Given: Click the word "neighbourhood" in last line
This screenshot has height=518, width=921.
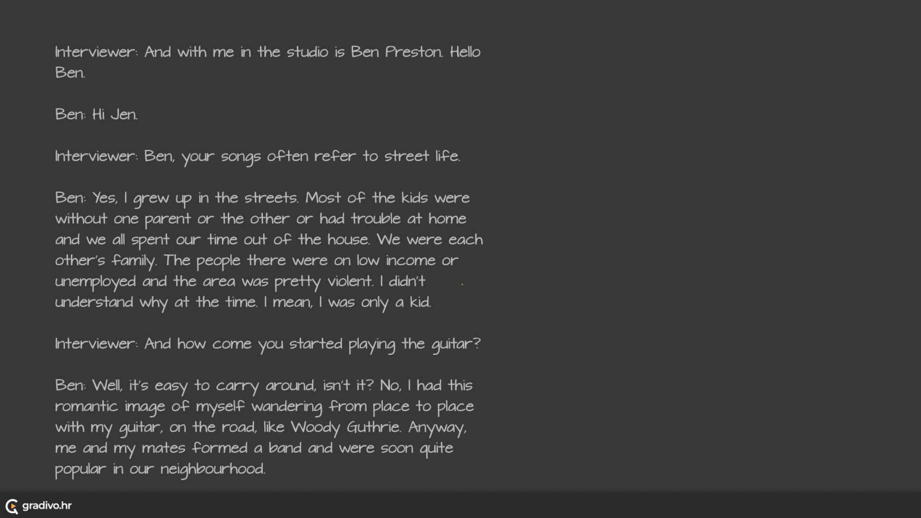Looking at the screenshot, I should pyautogui.click(x=212, y=469).
